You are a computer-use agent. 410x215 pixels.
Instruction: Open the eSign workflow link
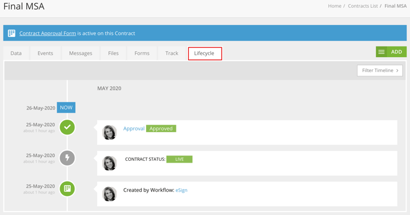[182, 190]
